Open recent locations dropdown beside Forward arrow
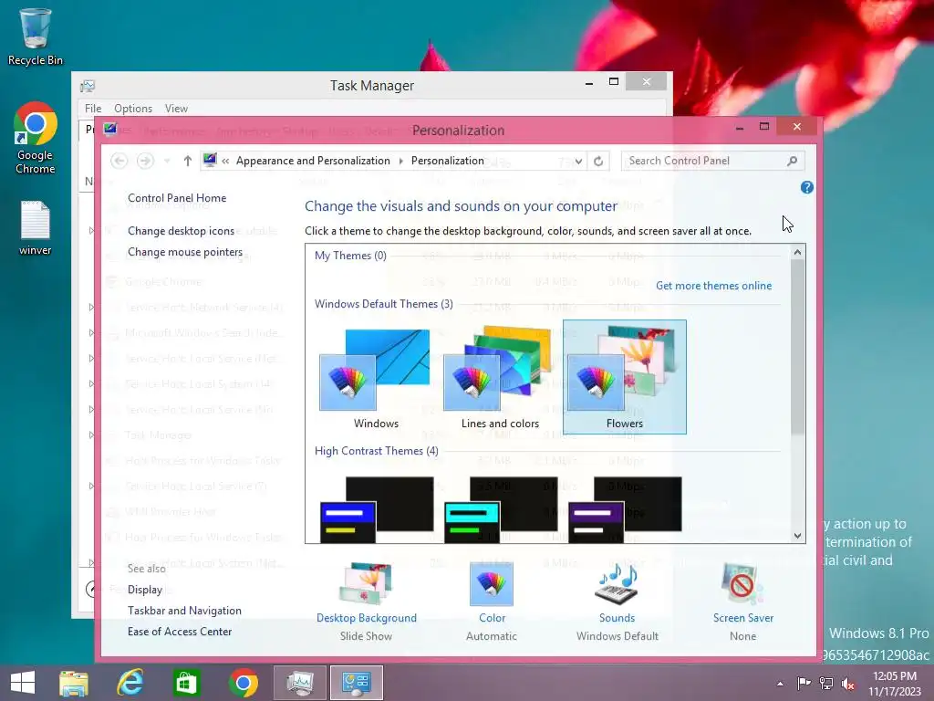The height and width of the screenshot is (701, 934). coord(167,161)
